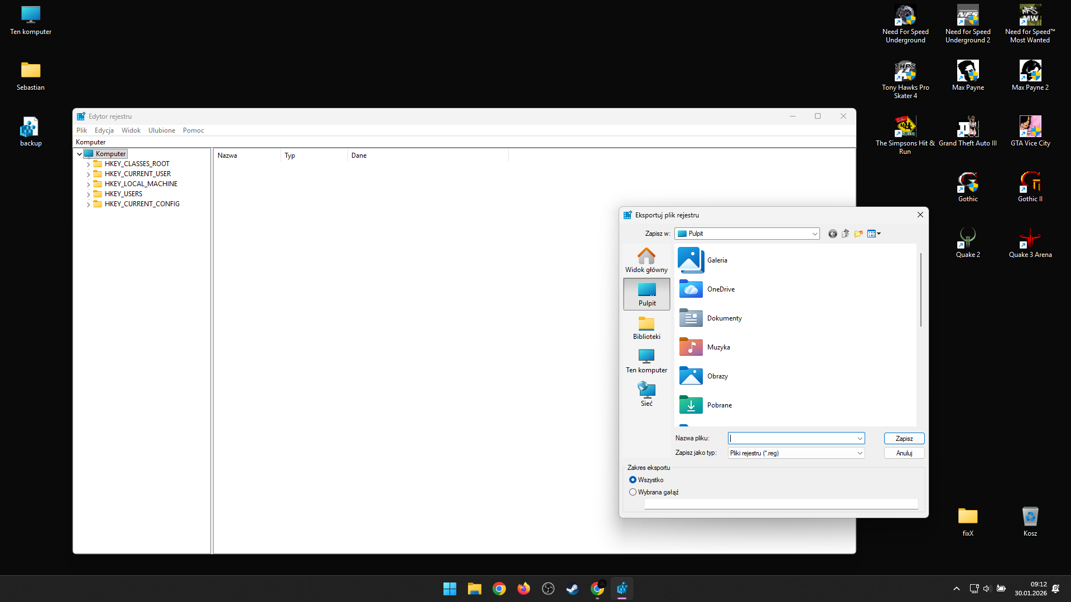Open the view menu icon
Image resolution: width=1071 pixels, height=602 pixels.
(x=874, y=234)
